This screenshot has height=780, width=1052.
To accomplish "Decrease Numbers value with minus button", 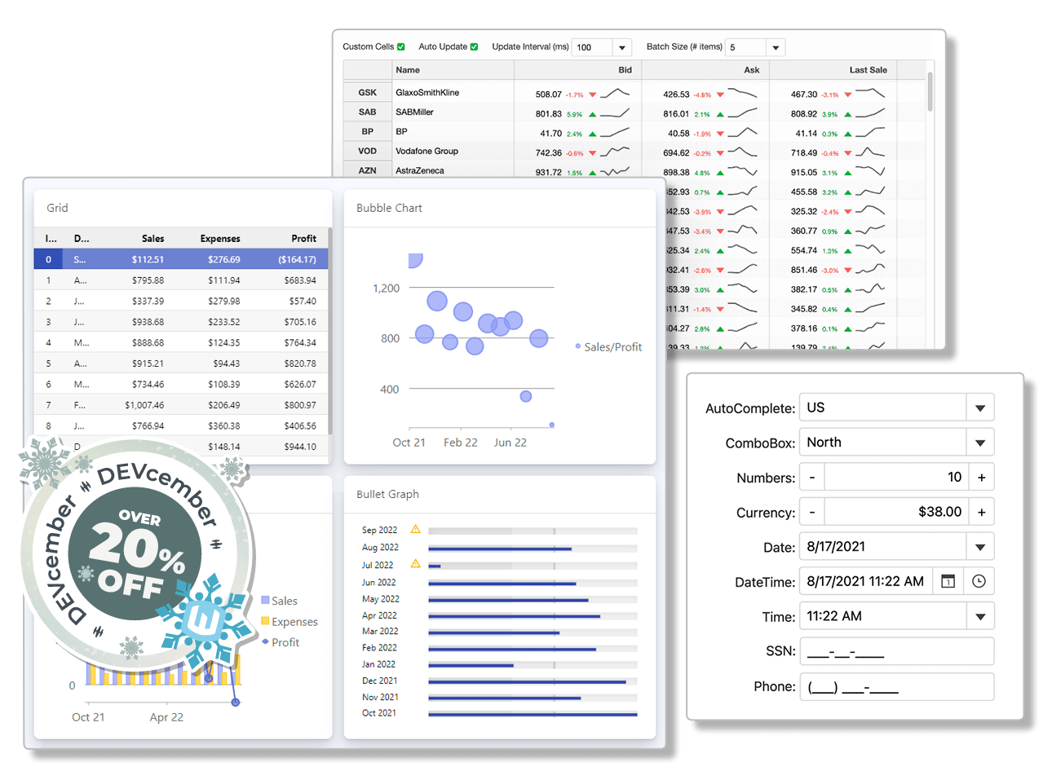I will [812, 478].
